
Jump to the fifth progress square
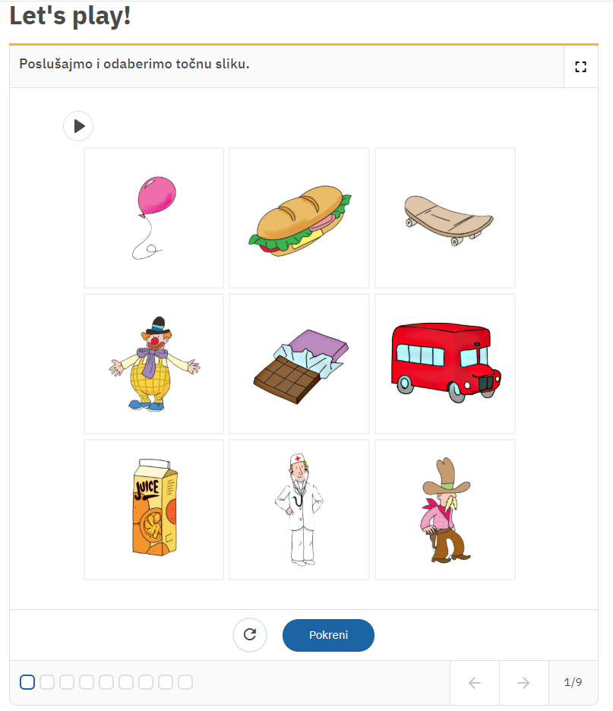pyautogui.click(x=106, y=682)
